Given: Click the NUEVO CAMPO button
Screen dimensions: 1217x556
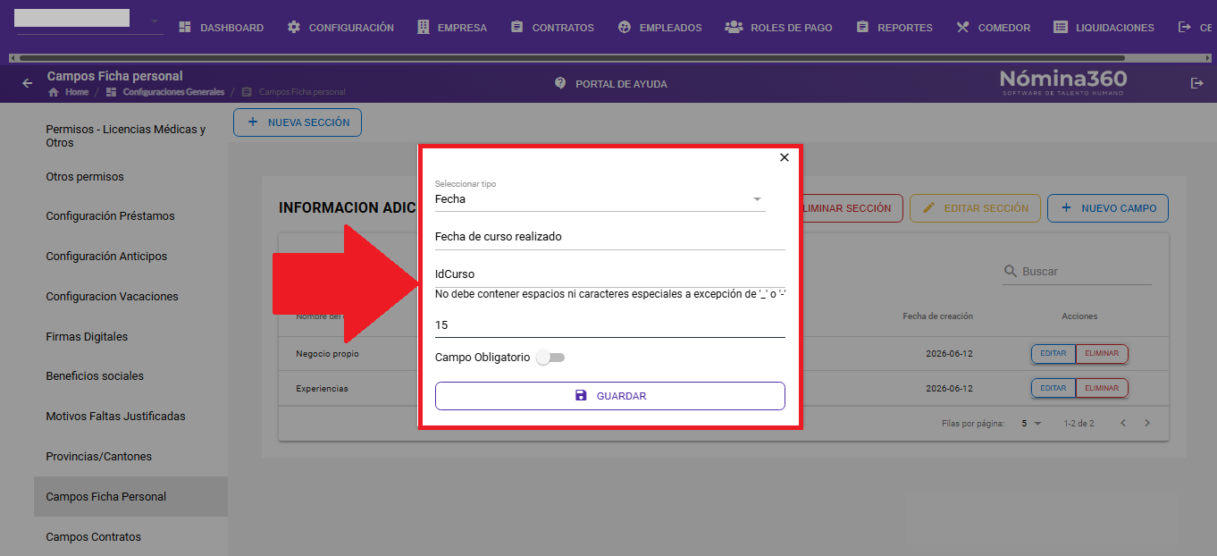Looking at the screenshot, I should pos(1108,208).
